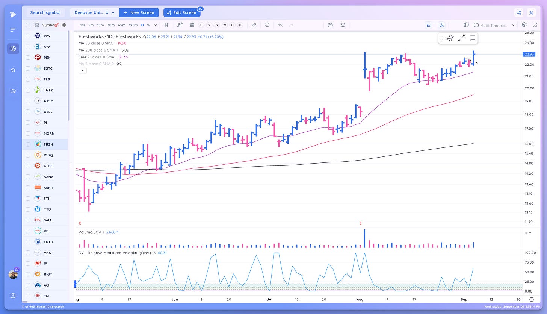Open chart settings gear in toolbar

pyautogui.click(x=524, y=25)
